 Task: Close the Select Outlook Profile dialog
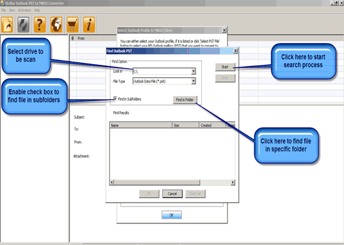[224, 30]
